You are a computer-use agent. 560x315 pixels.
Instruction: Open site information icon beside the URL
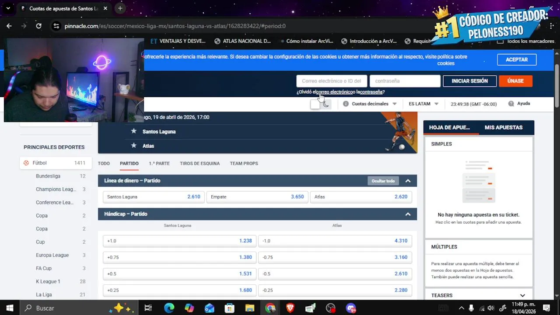click(56, 26)
